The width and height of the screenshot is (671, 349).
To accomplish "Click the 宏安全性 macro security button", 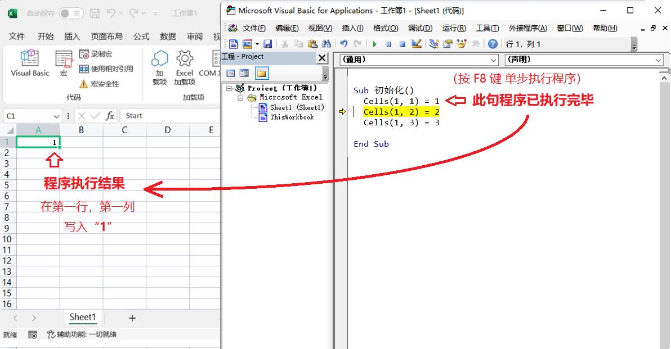I will (100, 84).
